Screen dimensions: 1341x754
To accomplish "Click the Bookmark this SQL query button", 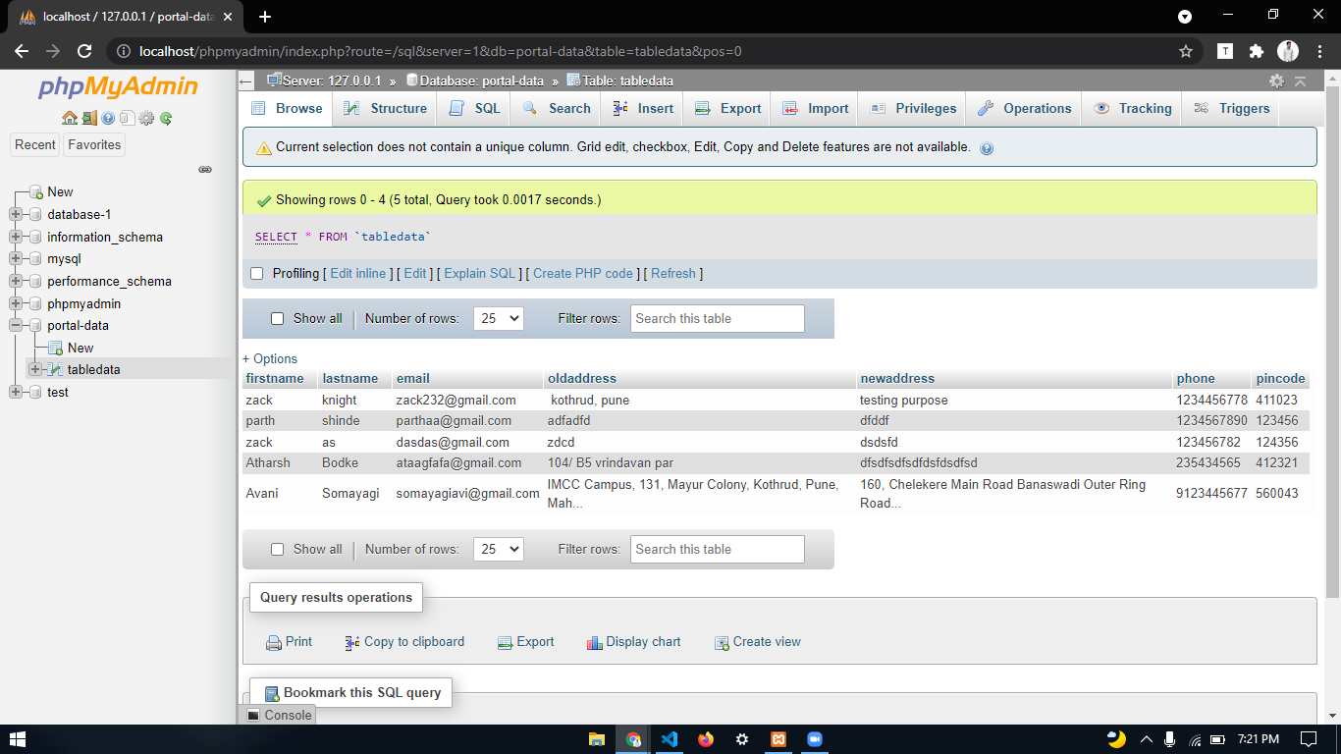I will tap(351, 693).
